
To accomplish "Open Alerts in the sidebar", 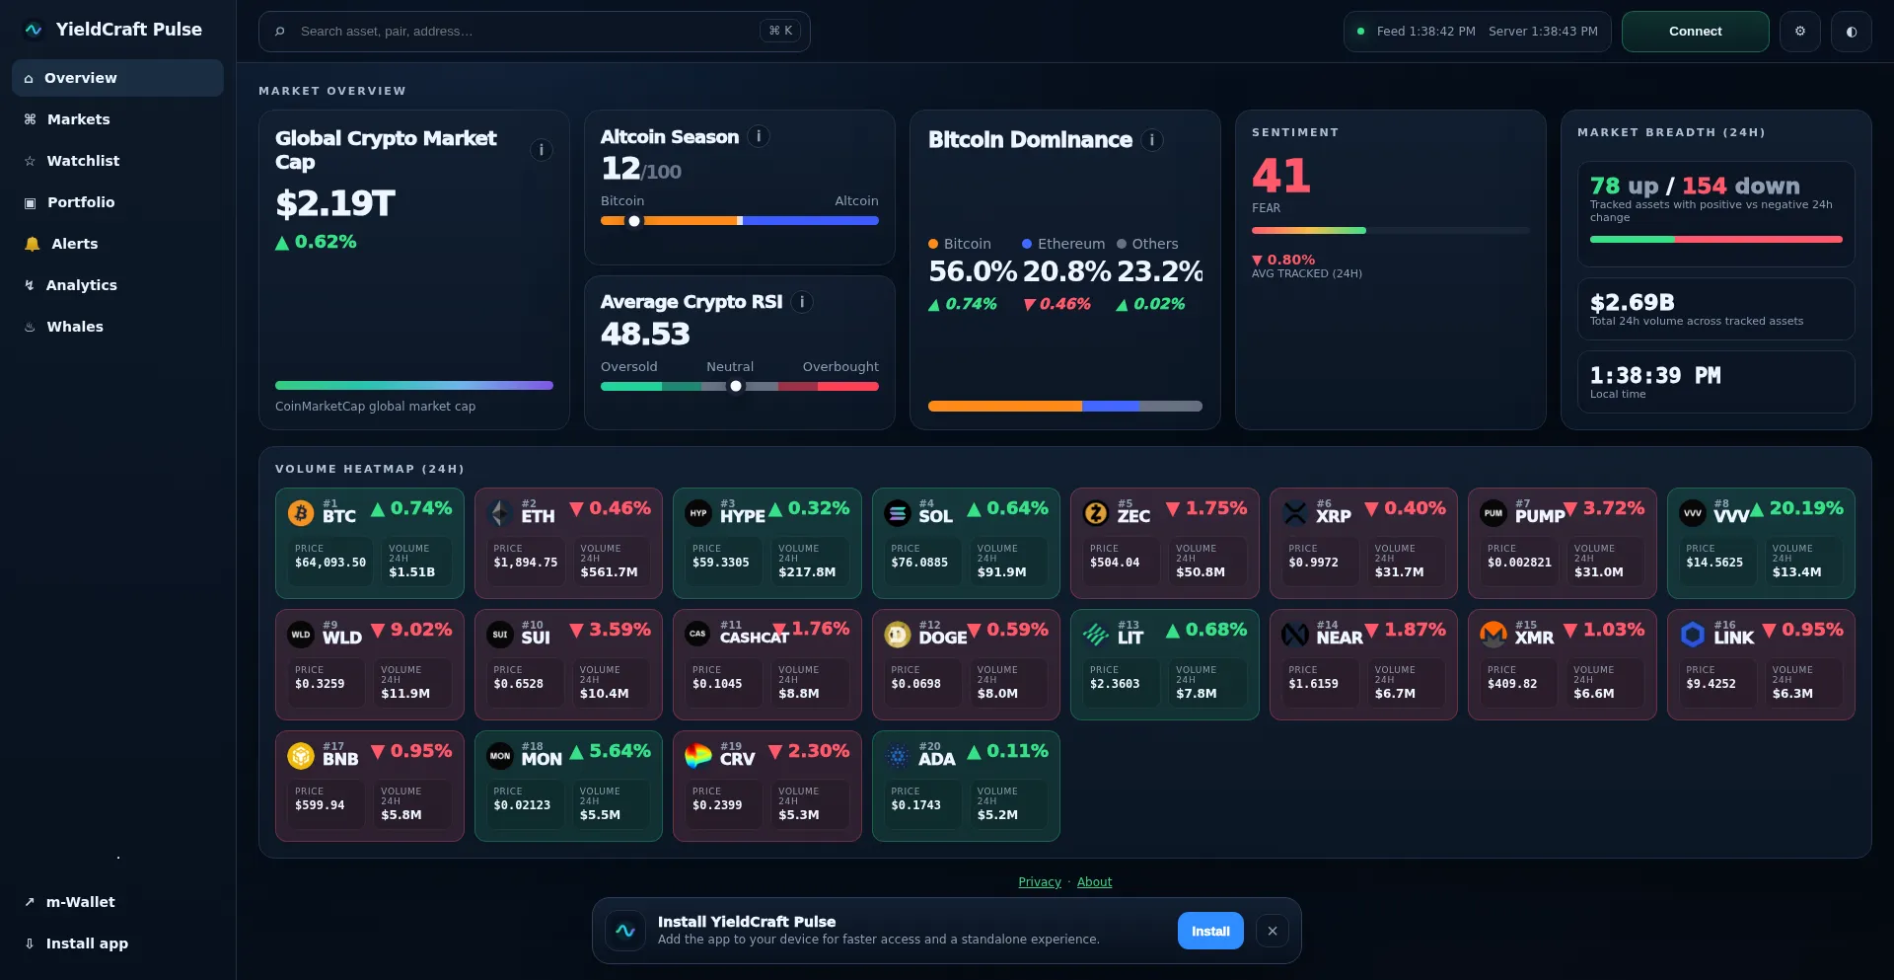I will 117,244.
